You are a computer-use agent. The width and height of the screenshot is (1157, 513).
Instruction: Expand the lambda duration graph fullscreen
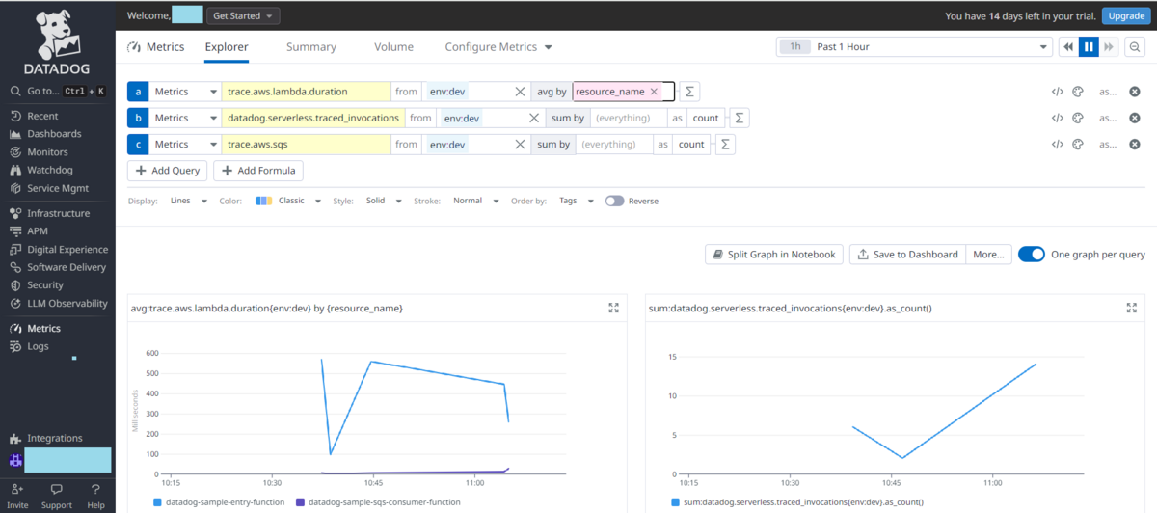[614, 308]
